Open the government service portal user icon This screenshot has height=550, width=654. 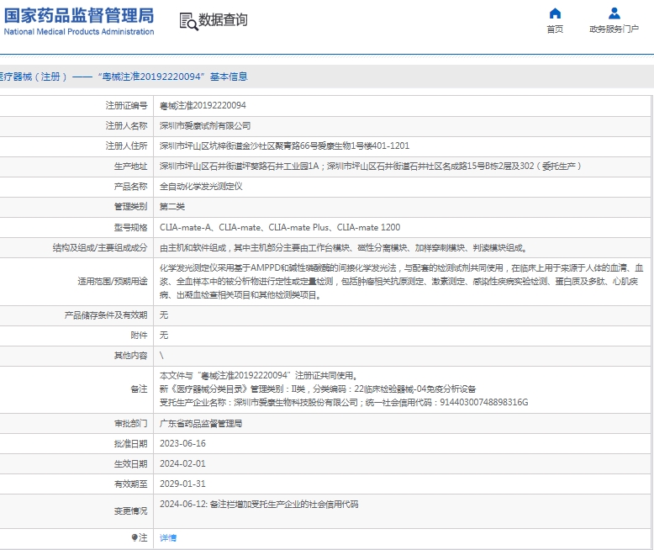coord(614,13)
